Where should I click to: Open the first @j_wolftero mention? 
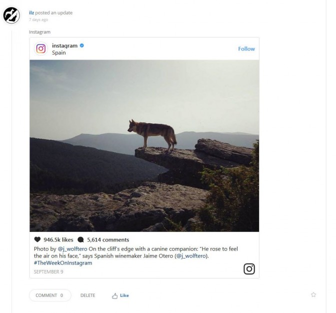pos(72,248)
